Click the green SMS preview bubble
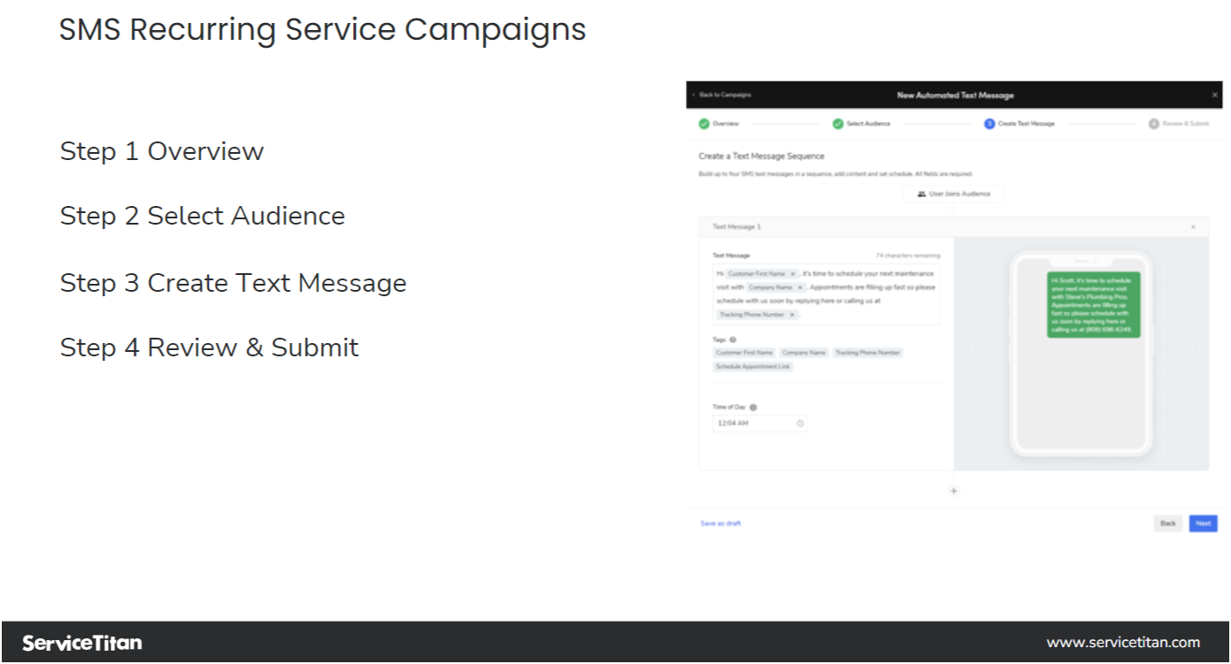The image size is (1231, 664). [x=1093, y=304]
